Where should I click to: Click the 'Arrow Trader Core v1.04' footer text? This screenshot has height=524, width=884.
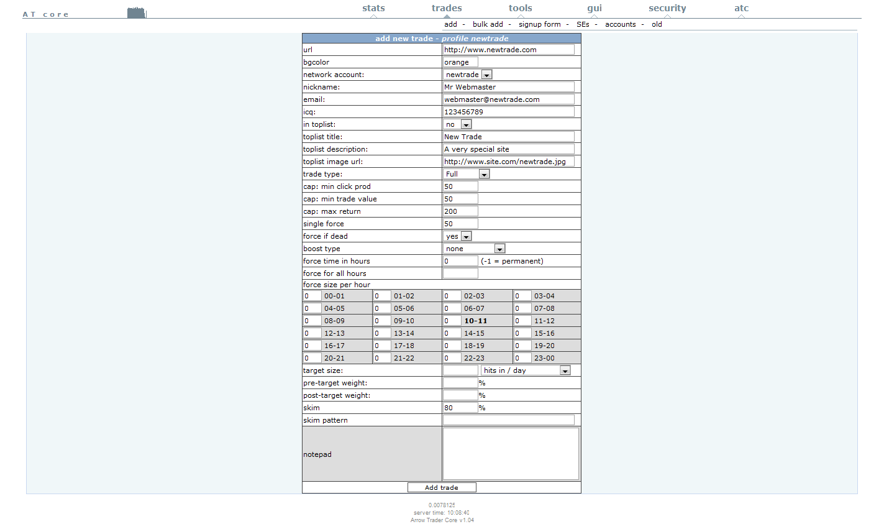point(442,520)
